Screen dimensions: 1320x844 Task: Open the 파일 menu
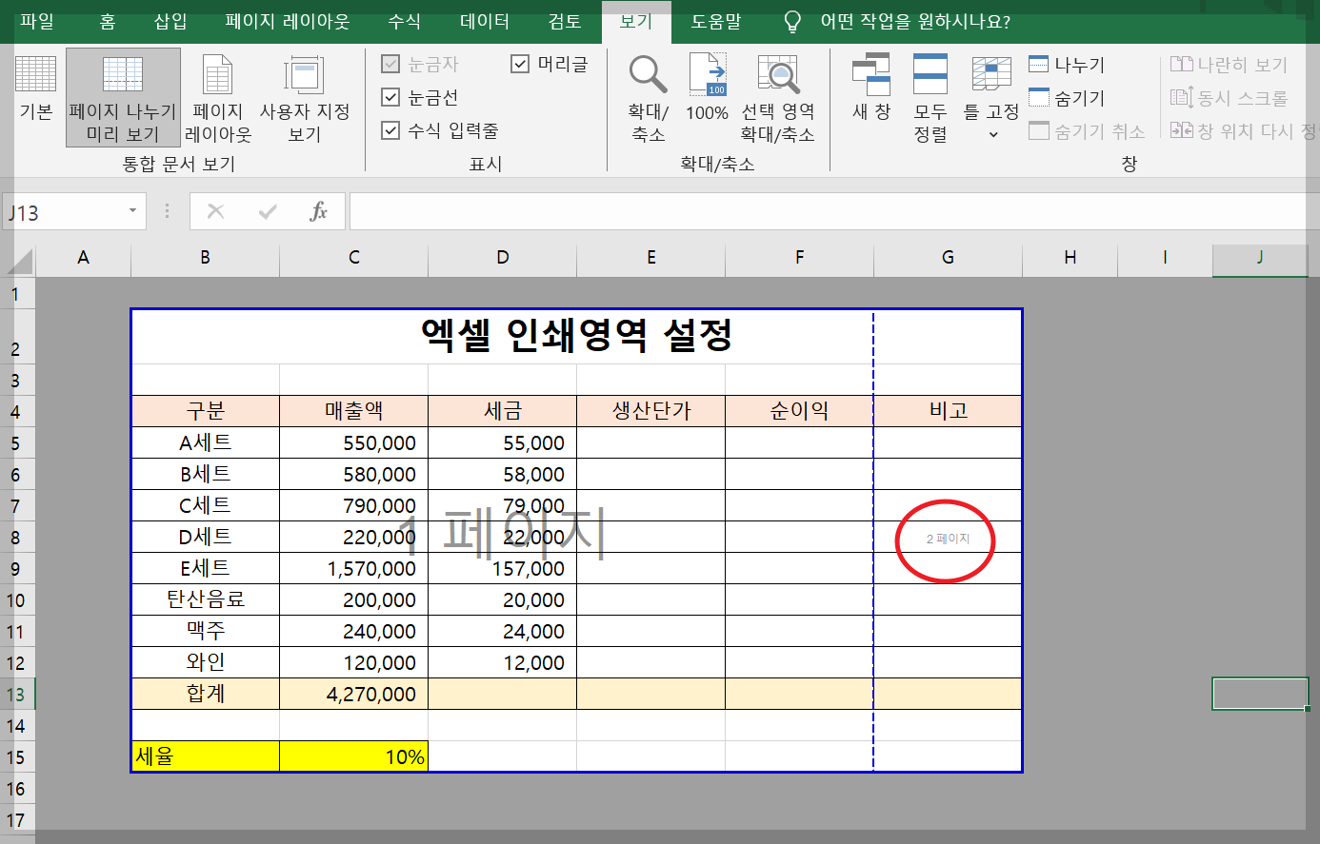[37, 21]
